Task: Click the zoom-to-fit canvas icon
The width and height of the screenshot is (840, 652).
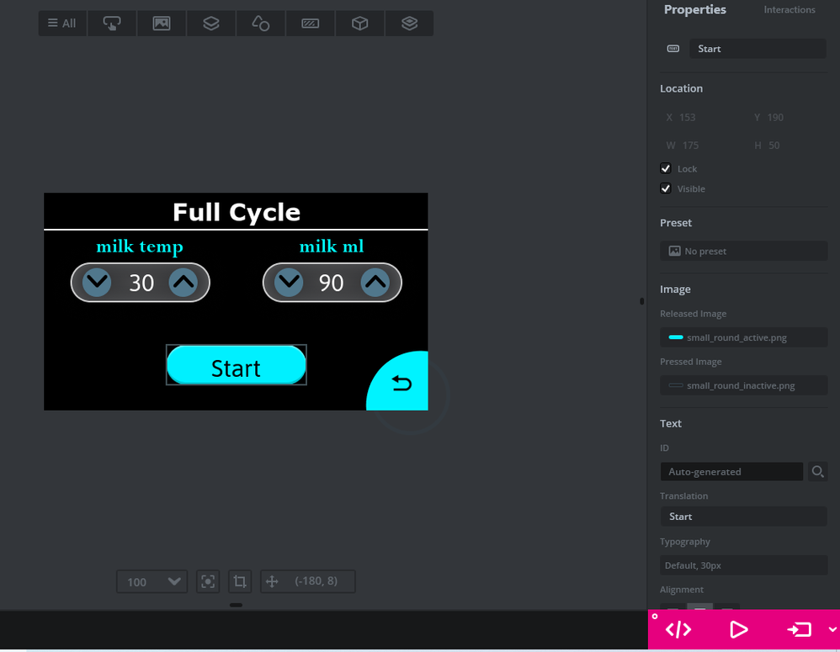Action: coord(208,582)
